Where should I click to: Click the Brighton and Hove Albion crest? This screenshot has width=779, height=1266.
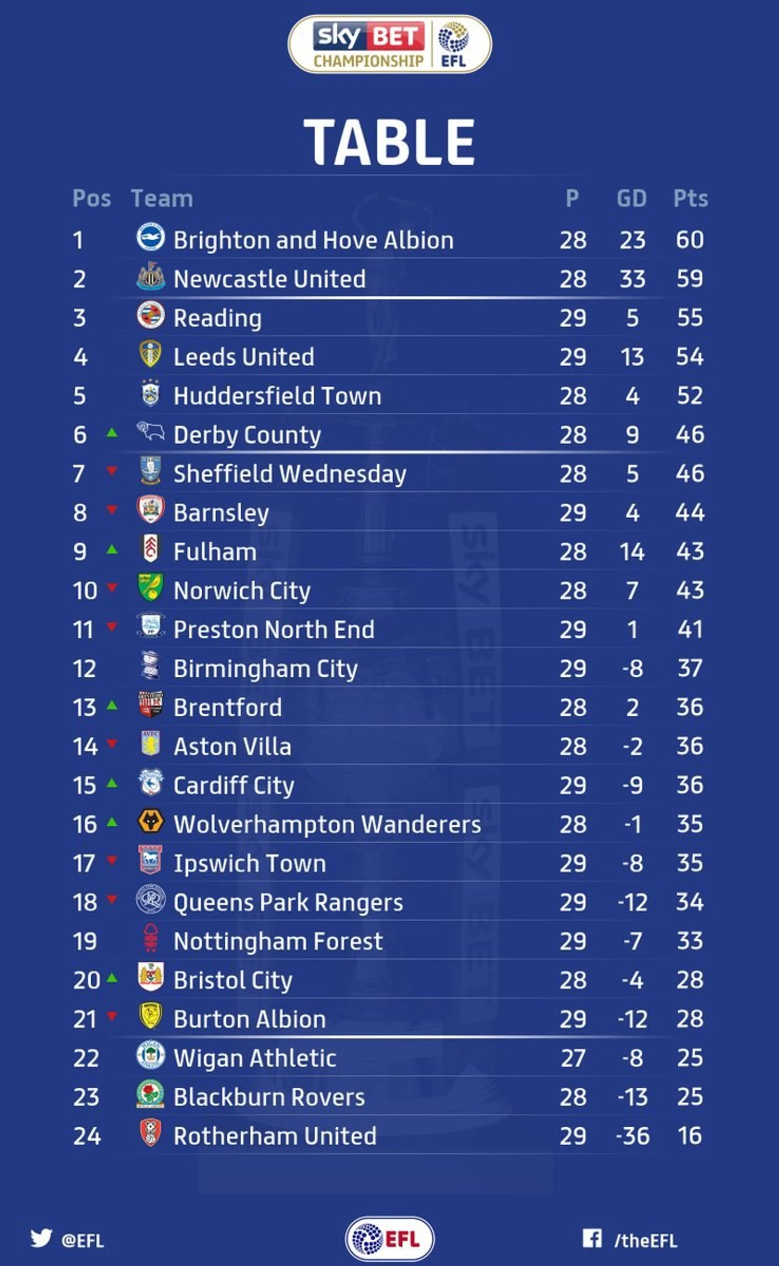pyautogui.click(x=150, y=237)
